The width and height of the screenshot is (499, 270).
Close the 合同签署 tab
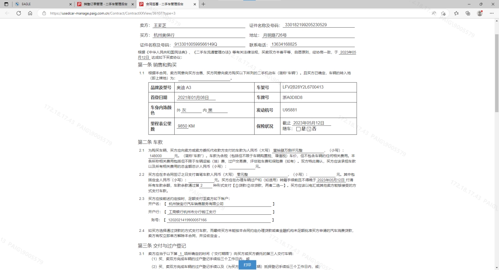click(x=194, y=4)
